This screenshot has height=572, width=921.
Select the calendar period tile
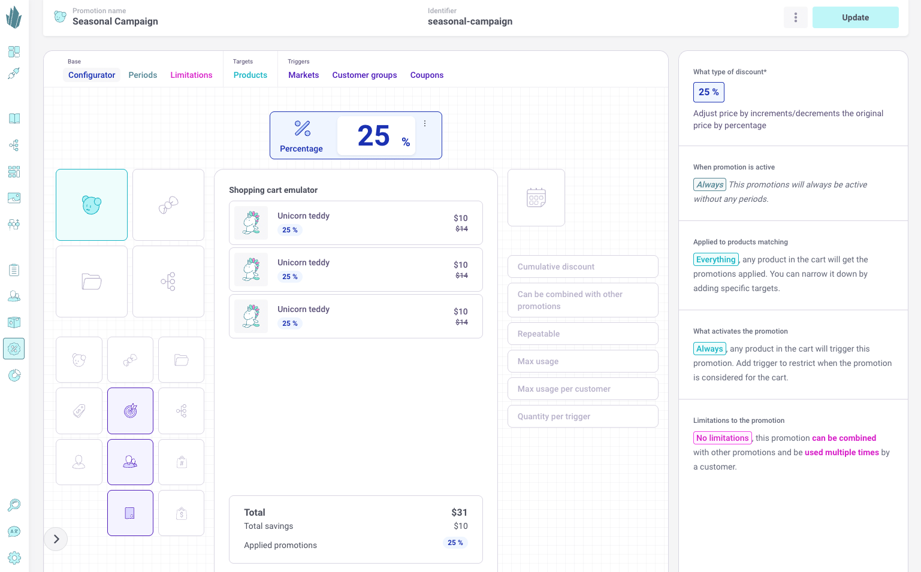(x=536, y=198)
